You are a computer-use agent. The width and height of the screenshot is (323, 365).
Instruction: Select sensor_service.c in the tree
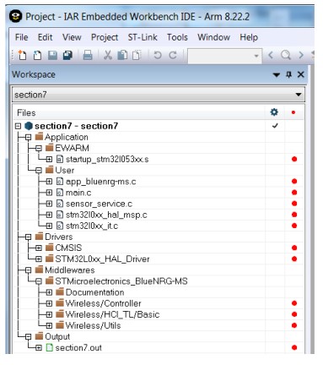pos(99,204)
